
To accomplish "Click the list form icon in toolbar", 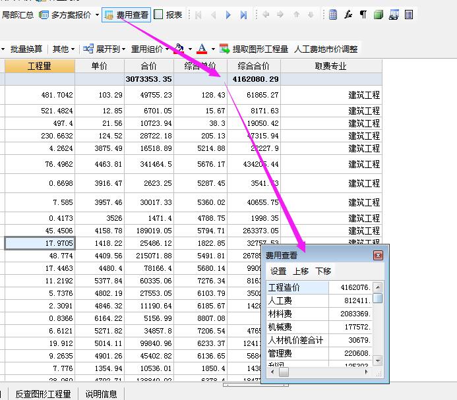I will coord(409,14).
